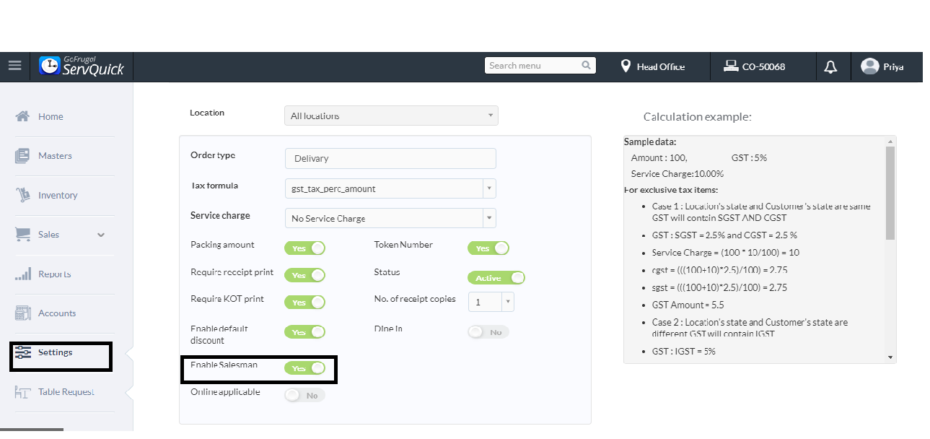930x439 pixels.
Task: Toggle the Packing amount switch
Action: coord(304,248)
